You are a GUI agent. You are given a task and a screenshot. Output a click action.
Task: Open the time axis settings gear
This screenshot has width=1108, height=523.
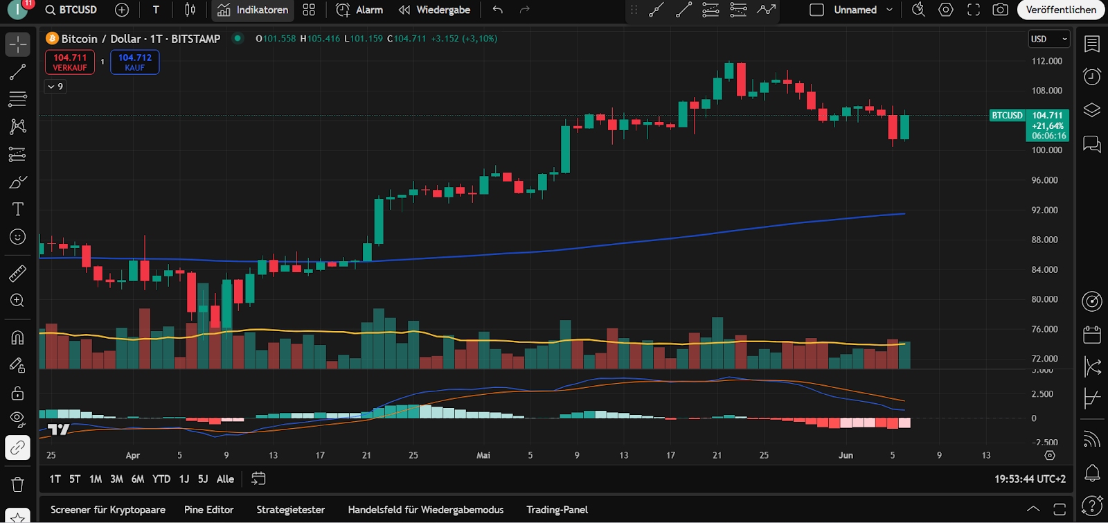tap(1050, 455)
